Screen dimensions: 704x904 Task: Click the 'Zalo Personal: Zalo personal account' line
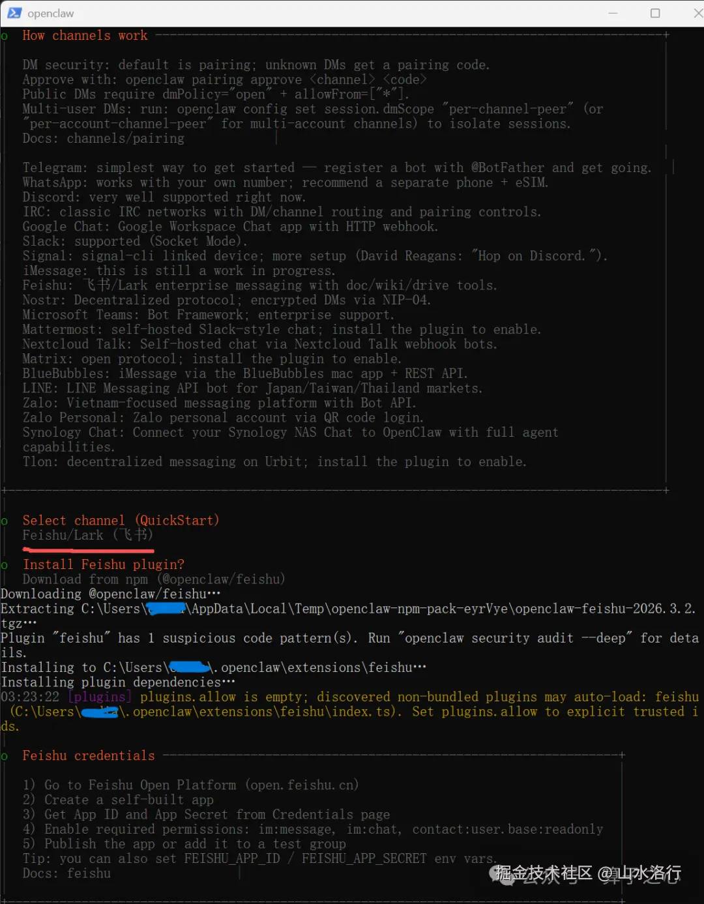pyautogui.click(x=223, y=417)
